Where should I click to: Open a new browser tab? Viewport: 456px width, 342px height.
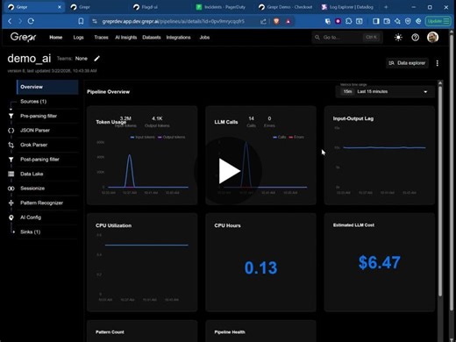(386, 7)
